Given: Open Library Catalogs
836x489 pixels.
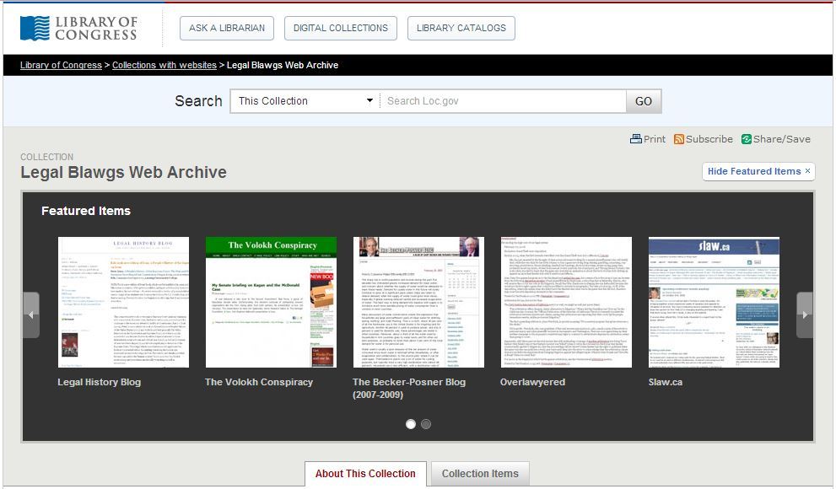Looking at the screenshot, I should pyautogui.click(x=461, y=28).
